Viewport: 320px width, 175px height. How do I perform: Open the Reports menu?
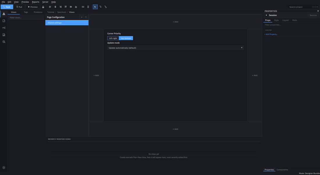[x=35, y=2]
